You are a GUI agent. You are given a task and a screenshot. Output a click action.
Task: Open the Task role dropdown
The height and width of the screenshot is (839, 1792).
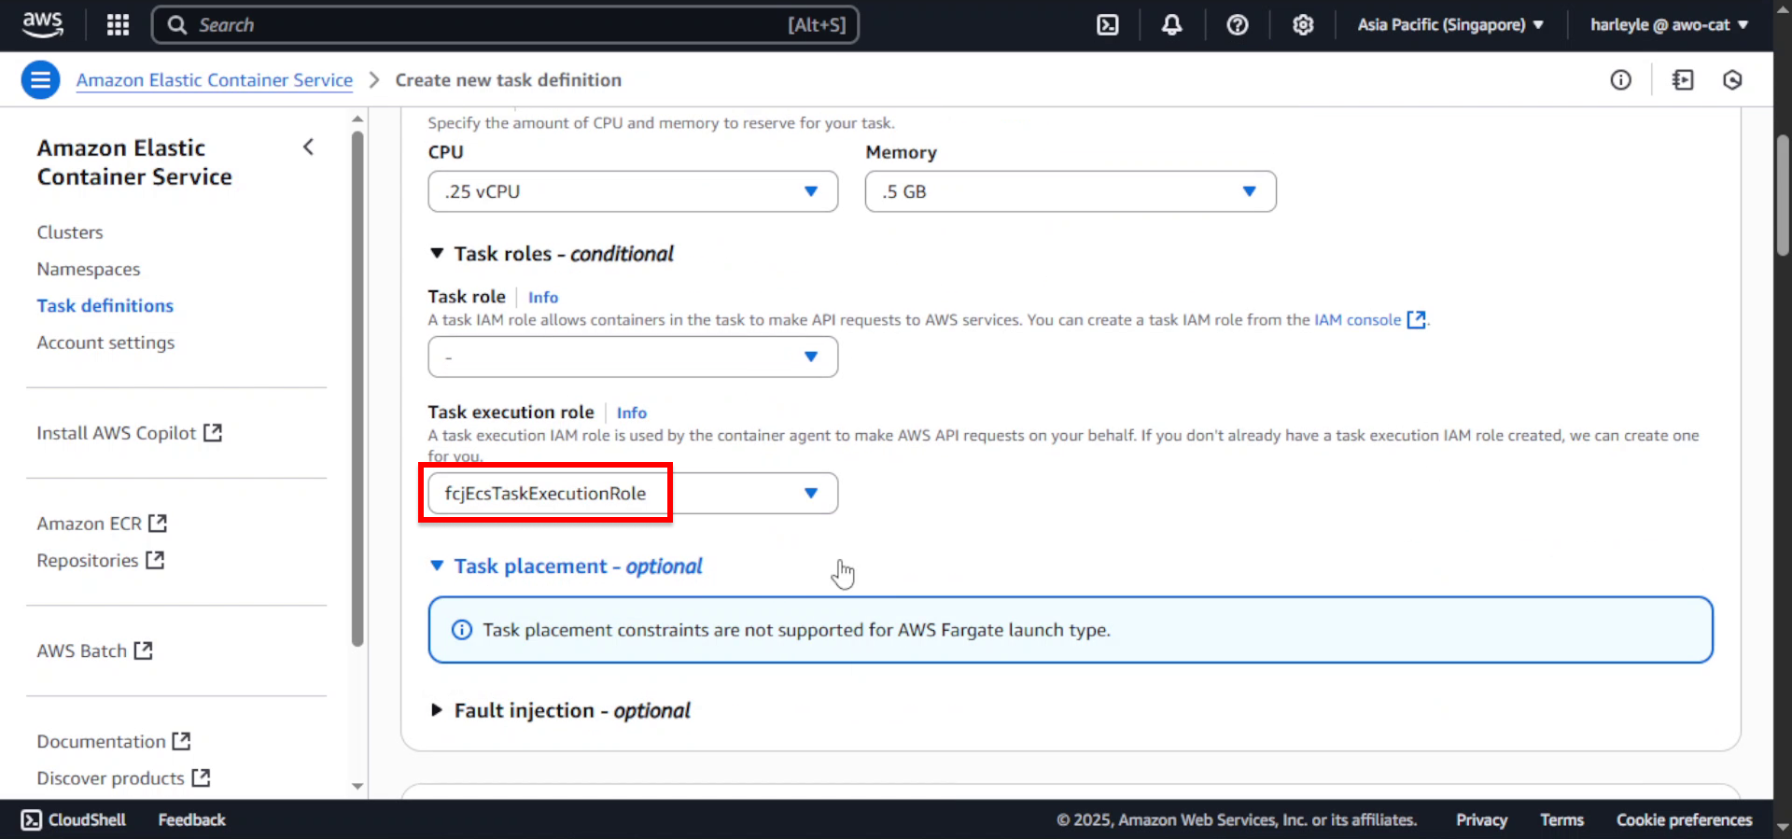click(633, 357)
